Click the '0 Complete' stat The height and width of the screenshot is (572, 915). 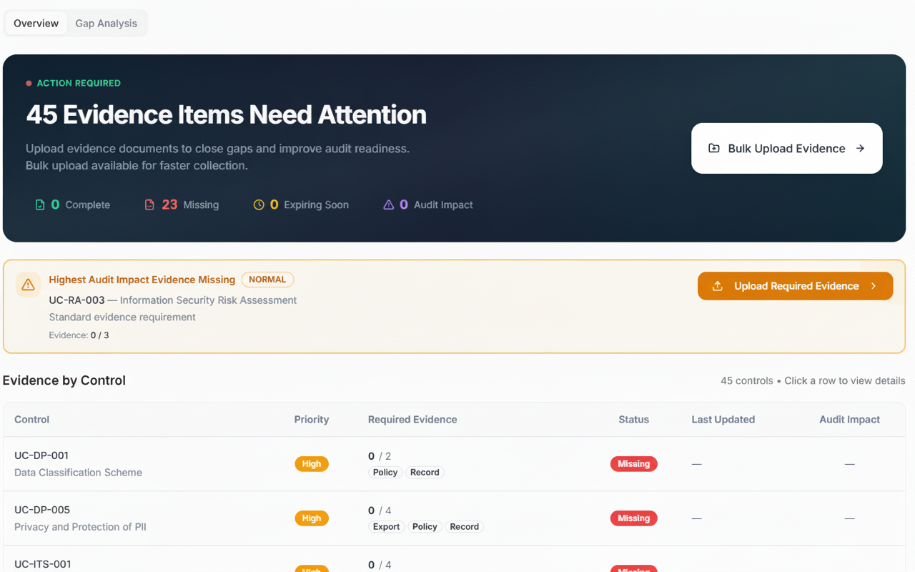coord(73,204)
